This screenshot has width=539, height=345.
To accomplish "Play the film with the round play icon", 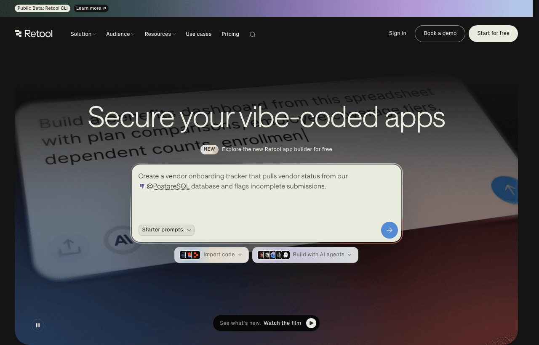I will click(x=311, y=323).
